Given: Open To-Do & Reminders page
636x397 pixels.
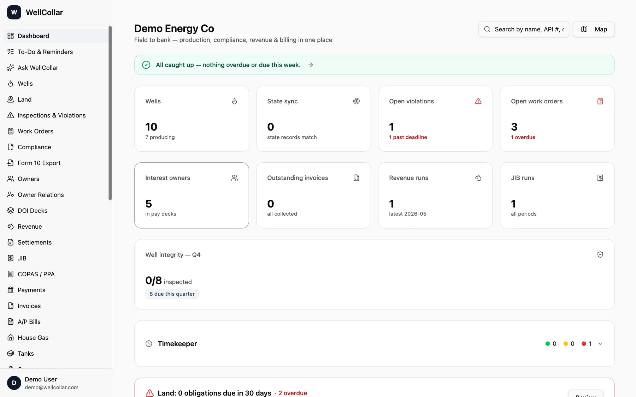Looking at the screenshot, I should 56,52.
